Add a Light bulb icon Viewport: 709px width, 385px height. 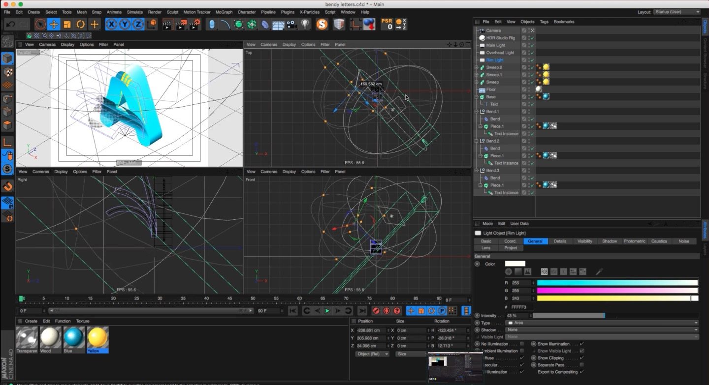305,24
